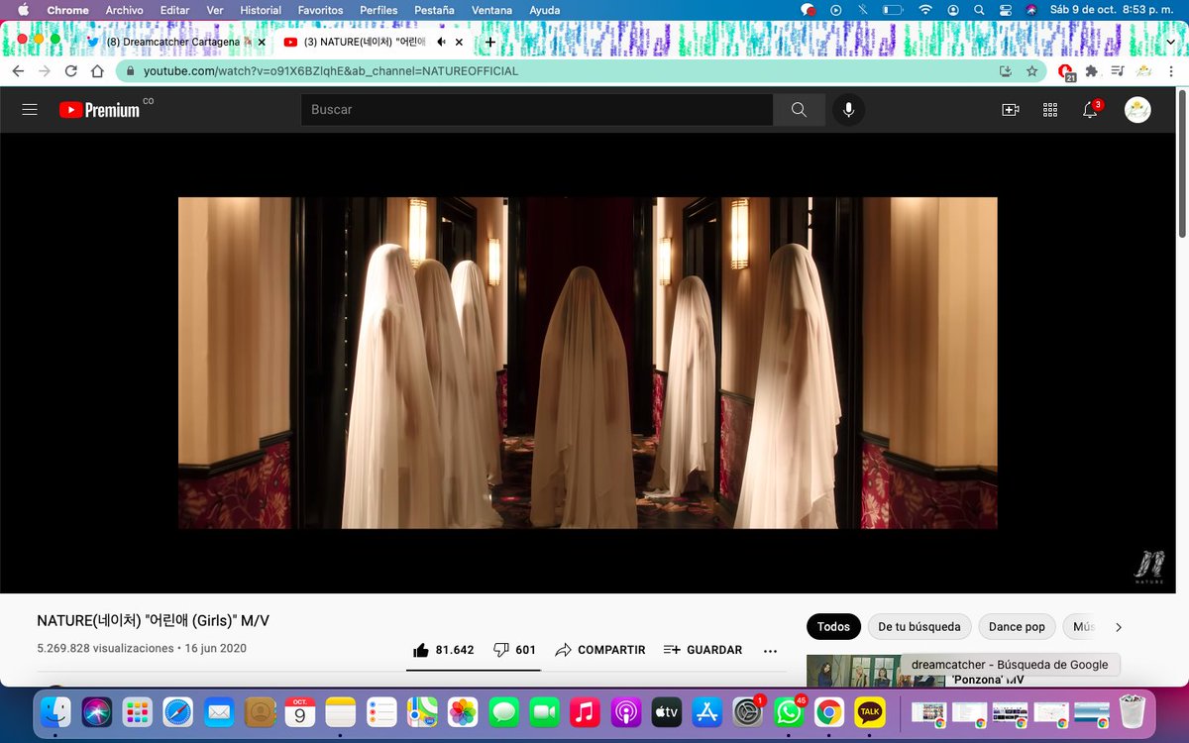The width and height of the screenshot is (1189, 743).
Task: Open the Favoritos menu
Action: (320, 10)
